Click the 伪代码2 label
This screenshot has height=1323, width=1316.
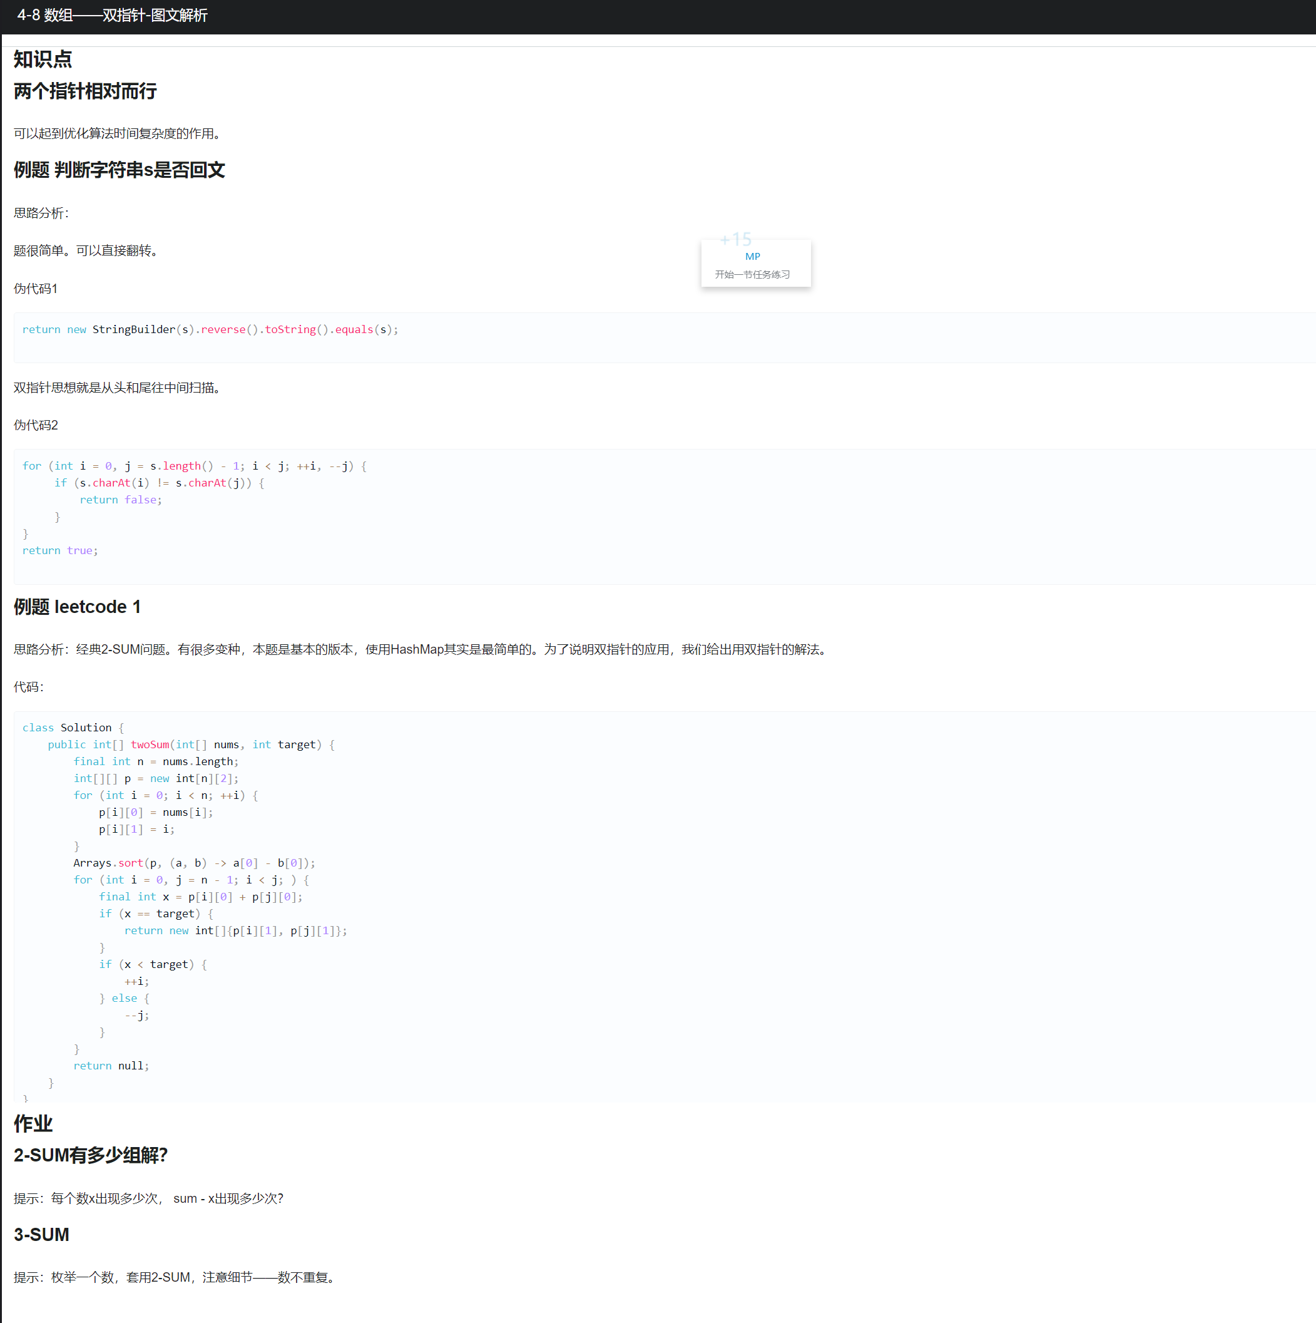[36, 425]
